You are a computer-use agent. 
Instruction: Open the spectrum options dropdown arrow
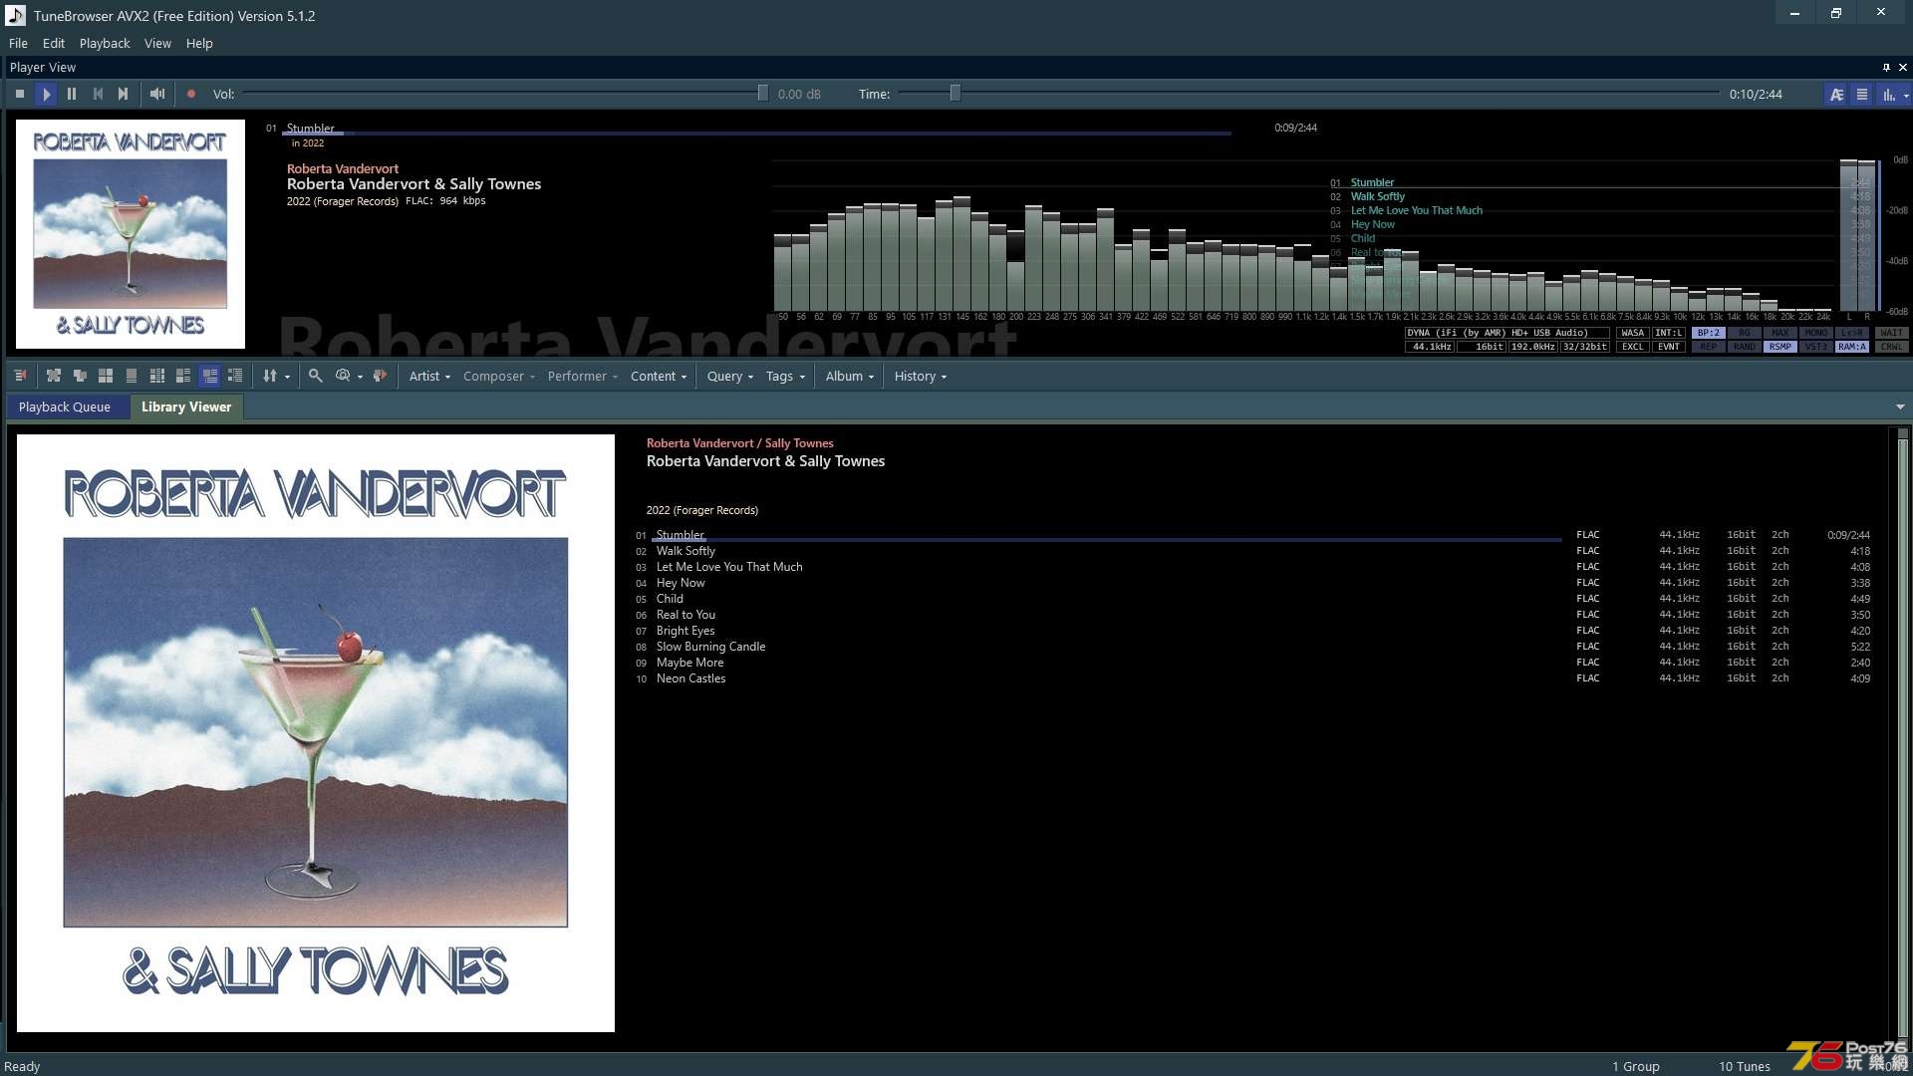(x=1906, y=96)
